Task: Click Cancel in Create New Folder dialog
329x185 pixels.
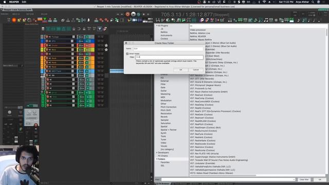Action: click(x=196, y=70)
